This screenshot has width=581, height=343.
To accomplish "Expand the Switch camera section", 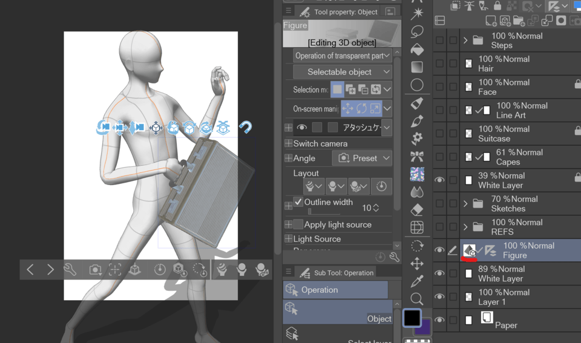I will tap(288, 143).
